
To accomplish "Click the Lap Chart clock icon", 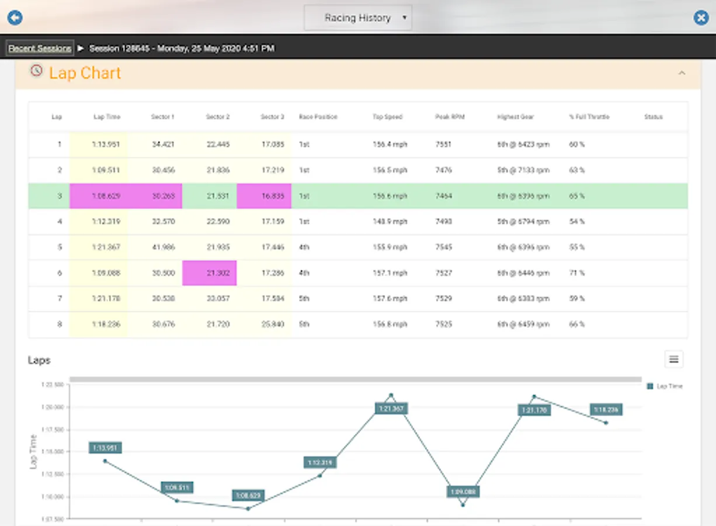I will pos(36,71).
